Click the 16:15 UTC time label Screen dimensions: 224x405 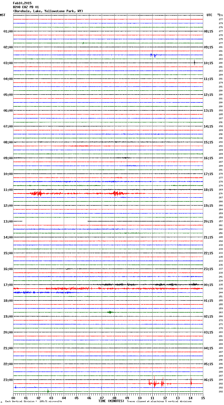point(208,158)
